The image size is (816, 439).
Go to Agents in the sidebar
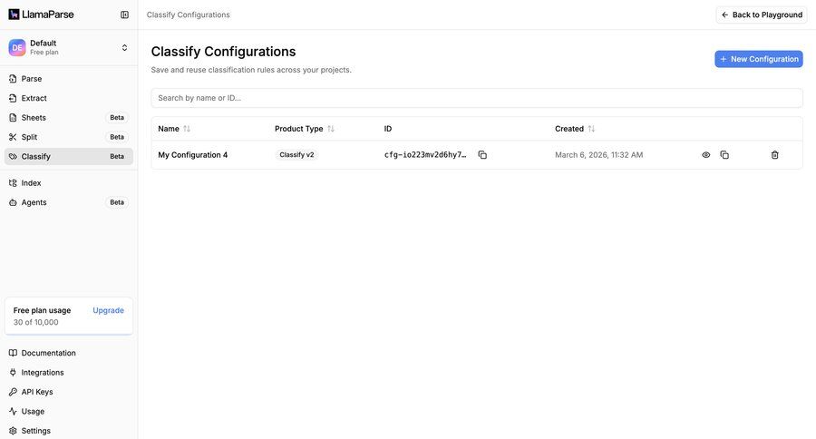pos(69,202)
